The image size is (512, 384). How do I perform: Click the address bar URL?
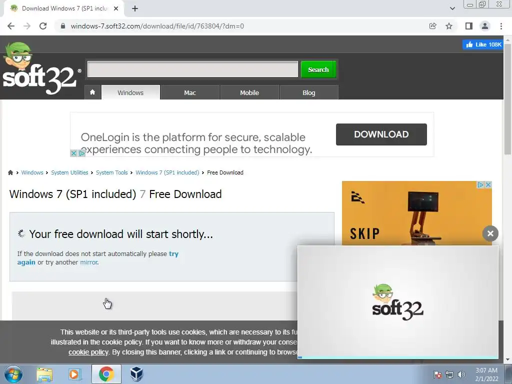[157, 26]
